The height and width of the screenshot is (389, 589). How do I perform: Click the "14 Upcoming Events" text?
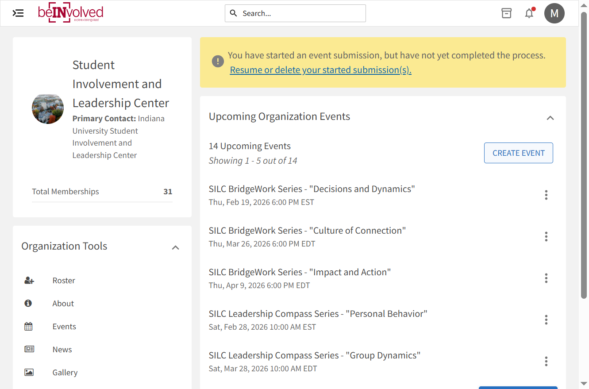(250, 146)
